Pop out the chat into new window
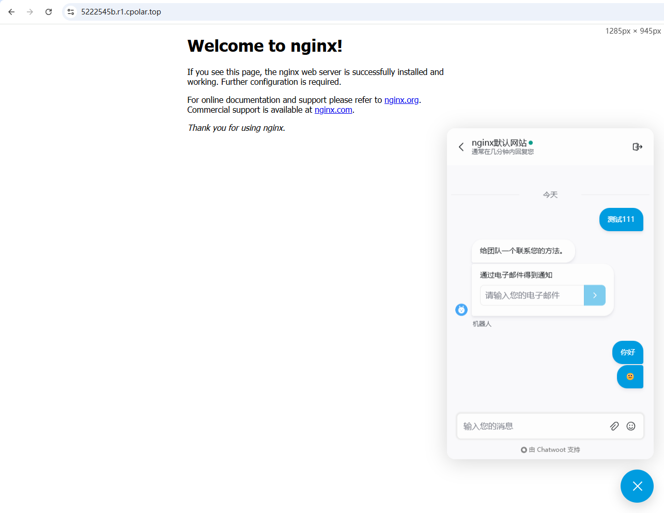This screenshot has width=664, height=513. (637, 147)
